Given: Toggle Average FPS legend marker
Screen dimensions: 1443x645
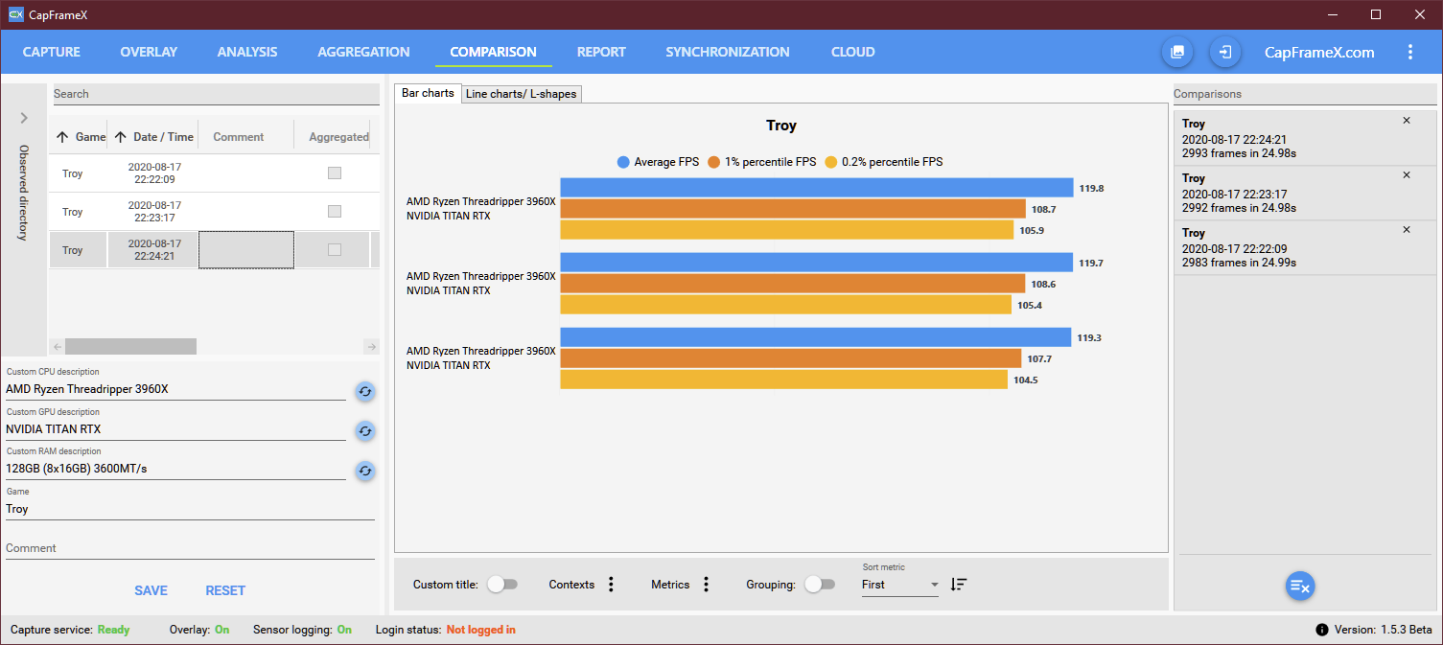Looking at the screenshot, I should point(624,162).
